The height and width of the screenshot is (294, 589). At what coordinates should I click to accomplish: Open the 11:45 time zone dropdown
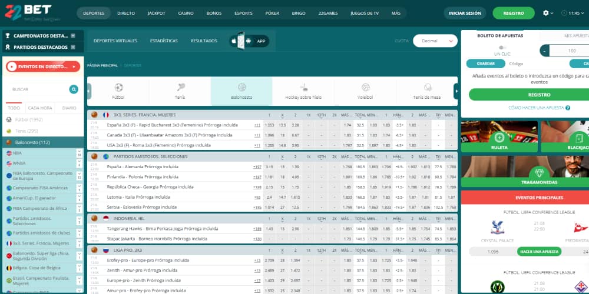573,13
